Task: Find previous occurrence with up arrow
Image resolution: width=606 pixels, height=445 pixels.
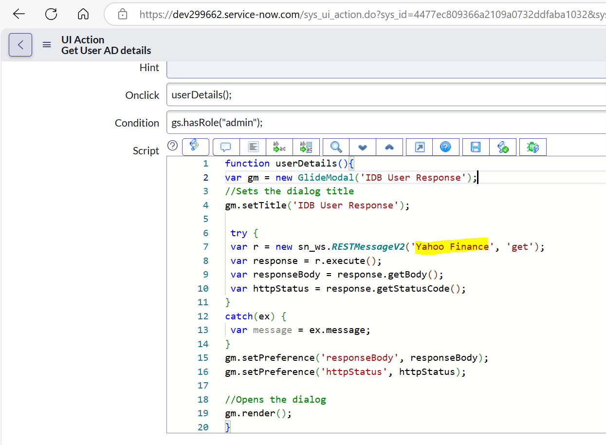Action: point(389,147)
